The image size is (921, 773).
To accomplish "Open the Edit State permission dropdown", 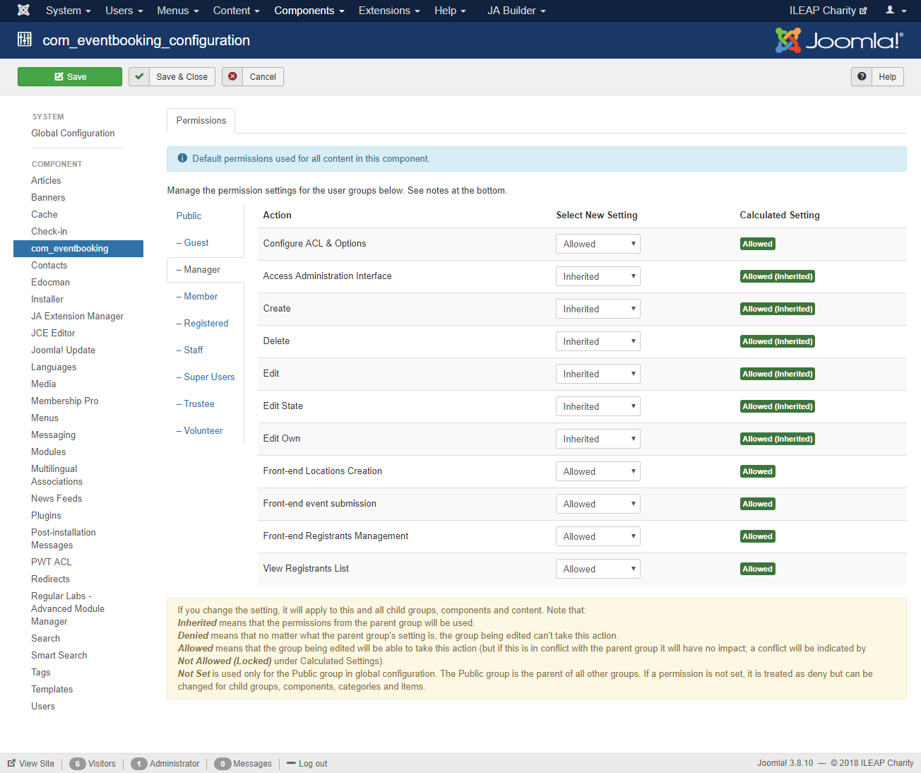I will pos(598,406).
